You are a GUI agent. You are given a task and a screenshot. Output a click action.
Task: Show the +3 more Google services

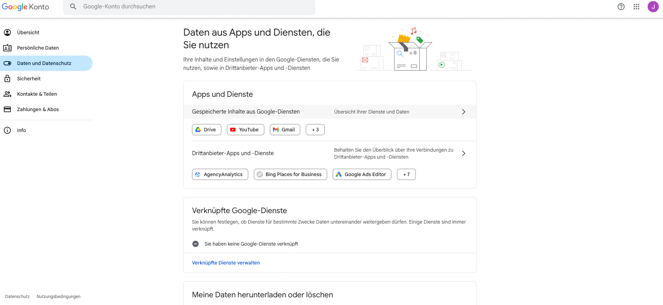pos(315,130)
